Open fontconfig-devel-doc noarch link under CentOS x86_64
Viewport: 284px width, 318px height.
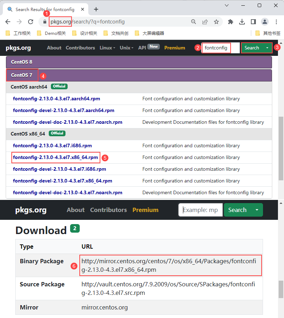coord(68,193)
